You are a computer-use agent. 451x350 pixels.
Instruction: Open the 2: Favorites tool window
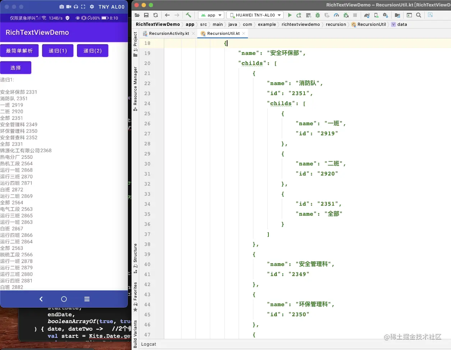(135, 297)
